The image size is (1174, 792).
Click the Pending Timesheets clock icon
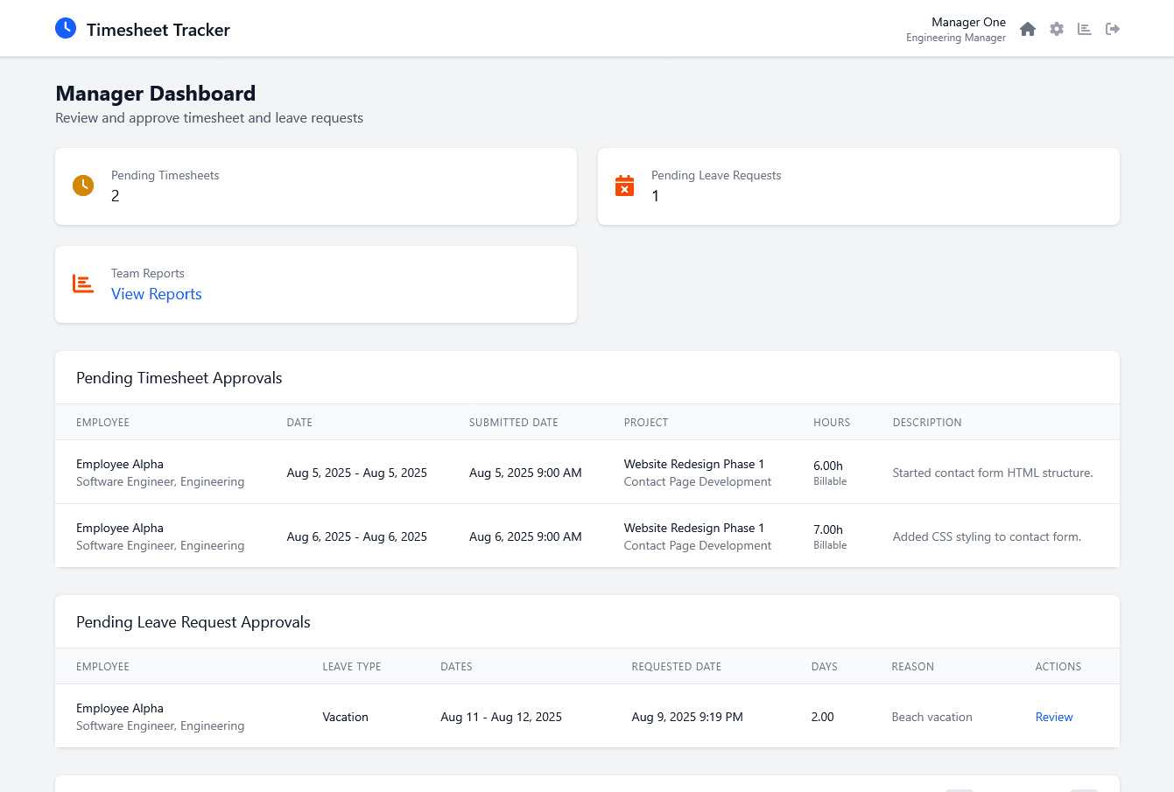83,186
